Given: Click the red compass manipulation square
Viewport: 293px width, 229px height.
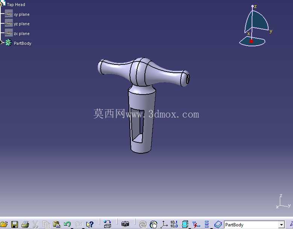Looking at the screenshot, I should coord(251,41).
